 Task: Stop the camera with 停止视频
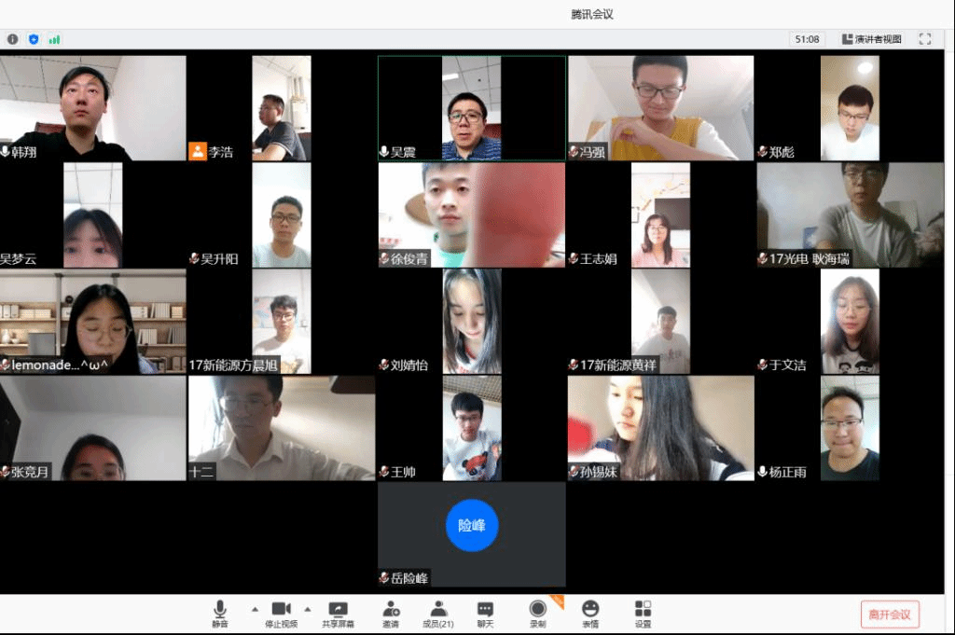click(281, 613)
